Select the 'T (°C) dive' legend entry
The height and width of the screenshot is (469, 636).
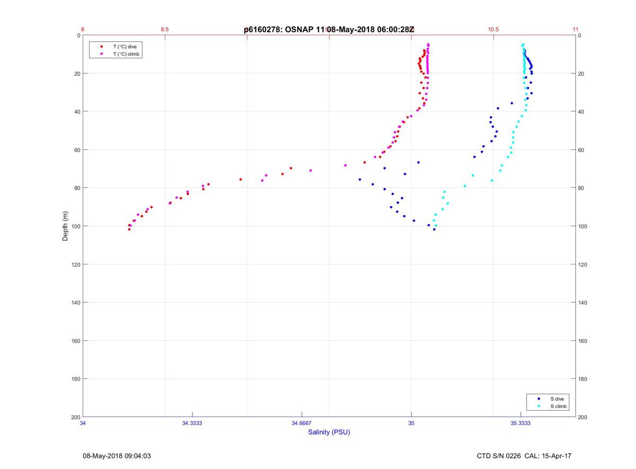(125, 47)
